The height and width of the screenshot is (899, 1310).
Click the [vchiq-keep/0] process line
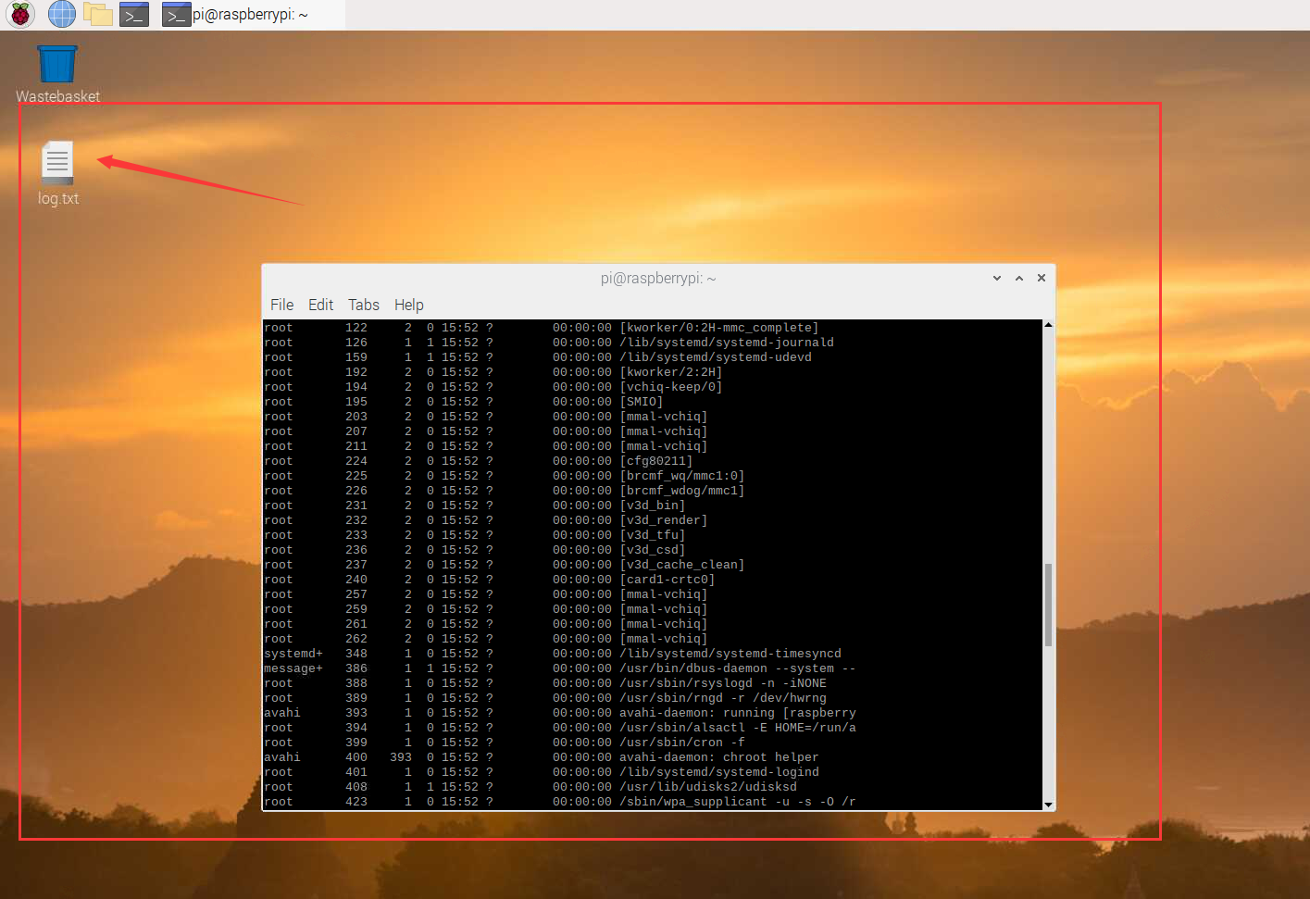click(x=493, y=387)
